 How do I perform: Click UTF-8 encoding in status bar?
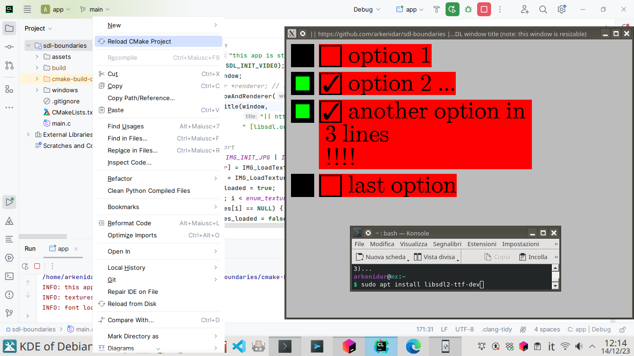click(465, 329)
